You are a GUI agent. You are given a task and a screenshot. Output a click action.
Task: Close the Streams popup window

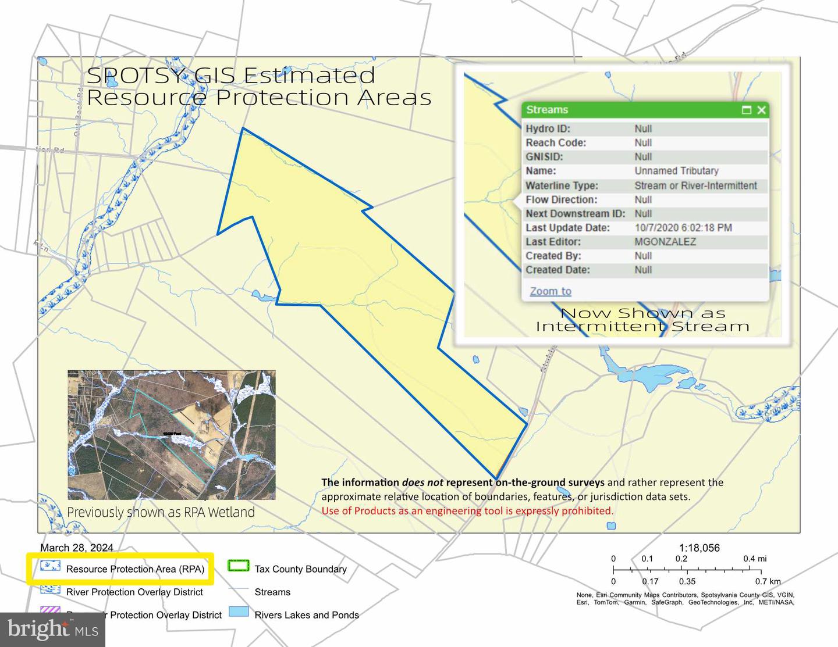(x=761, y=110)
